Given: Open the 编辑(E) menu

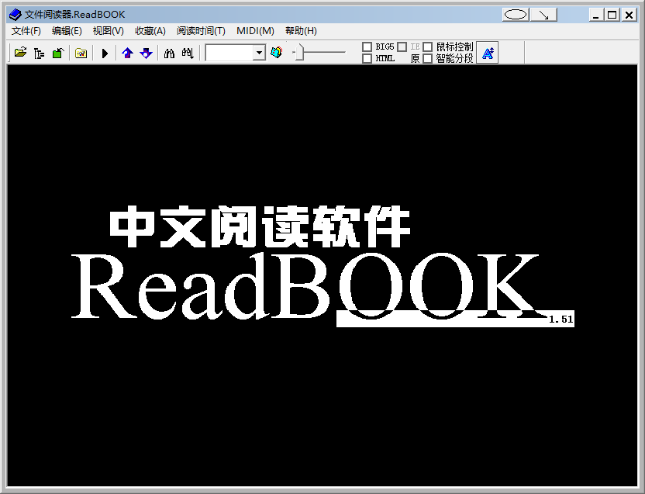Looking at the screenshot, I should [67, 31].
